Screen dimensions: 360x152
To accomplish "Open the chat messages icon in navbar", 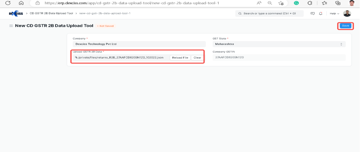I will [312, 14].
